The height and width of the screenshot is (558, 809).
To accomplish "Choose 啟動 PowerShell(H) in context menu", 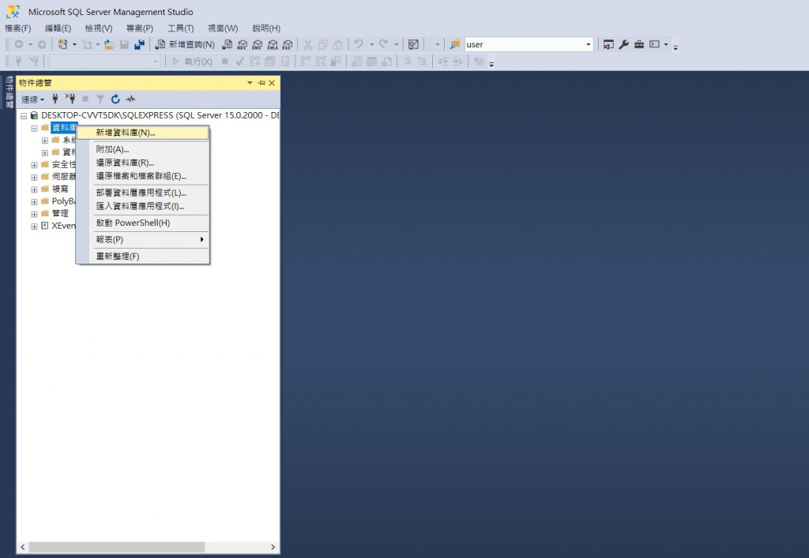I will click(x=143, y=223).
